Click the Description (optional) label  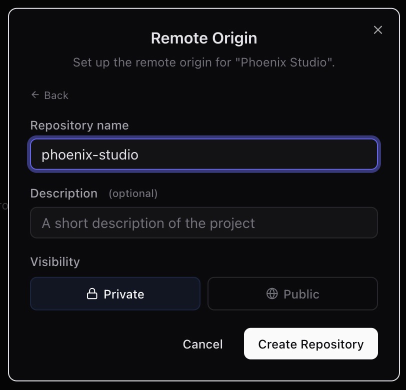64,193
